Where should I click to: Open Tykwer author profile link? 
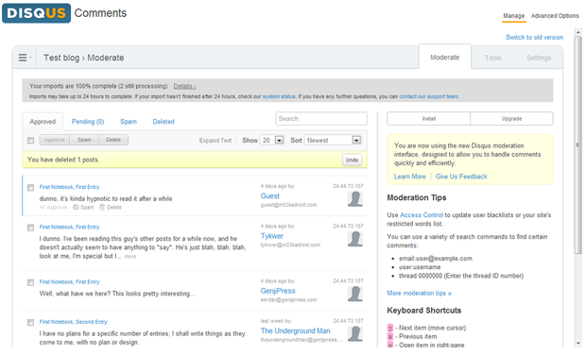click(x=272, y=236)
